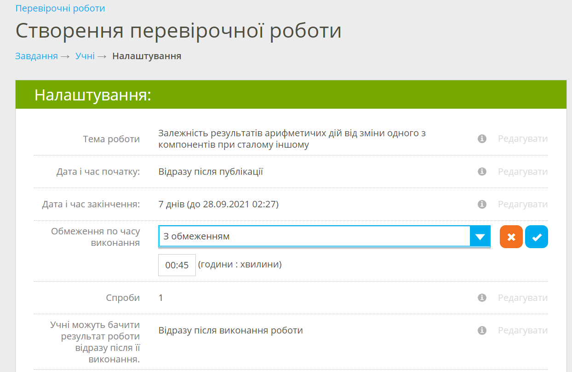The width and height of the screenshot is (572, 372).
Task: Edit the Спроби setting
Action: pyautogui.click(x=523, y=298)
